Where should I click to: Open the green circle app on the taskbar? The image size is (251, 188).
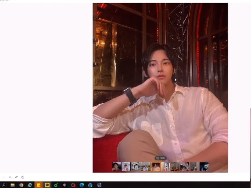[56, 185]
